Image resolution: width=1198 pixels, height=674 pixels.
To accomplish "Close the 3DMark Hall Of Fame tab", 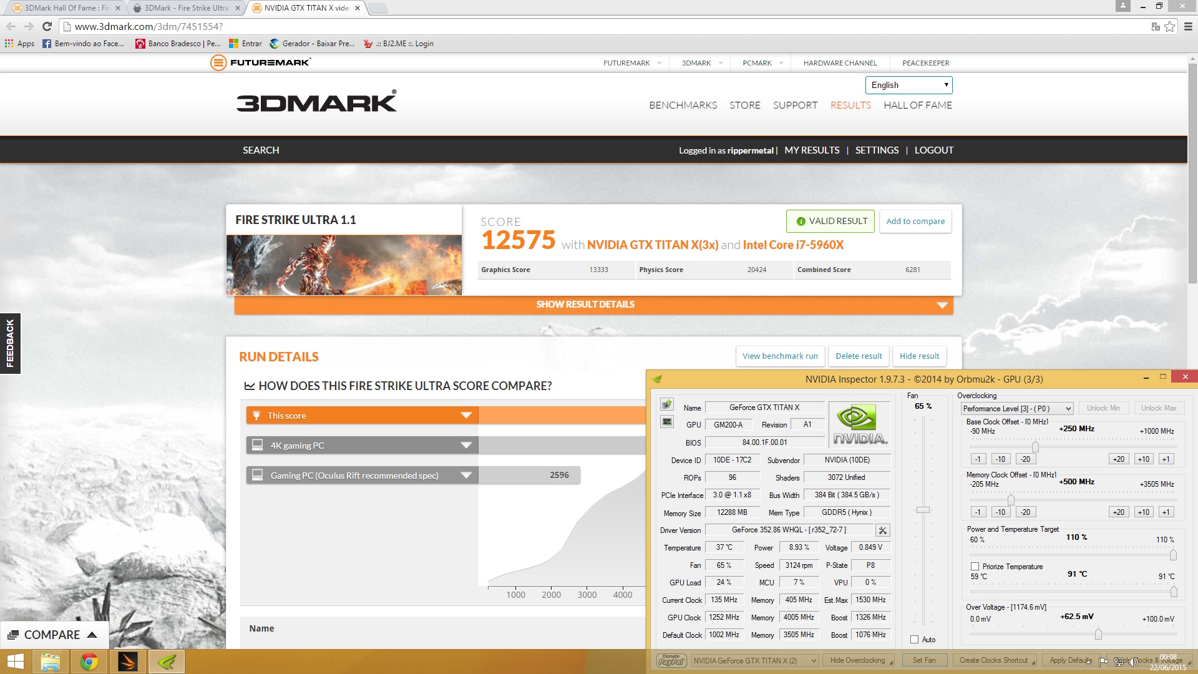I will (117, 8).
